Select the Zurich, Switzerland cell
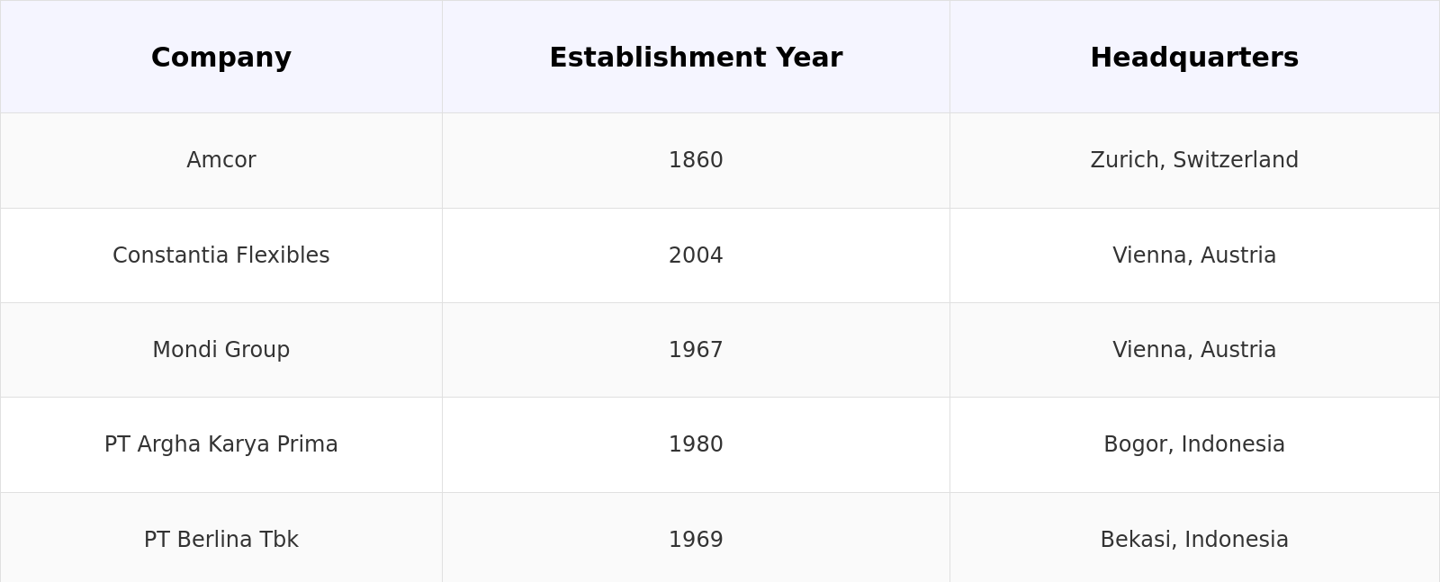Image resolution: width=1440 pixels, height=582 pixels. [1194, 160]
